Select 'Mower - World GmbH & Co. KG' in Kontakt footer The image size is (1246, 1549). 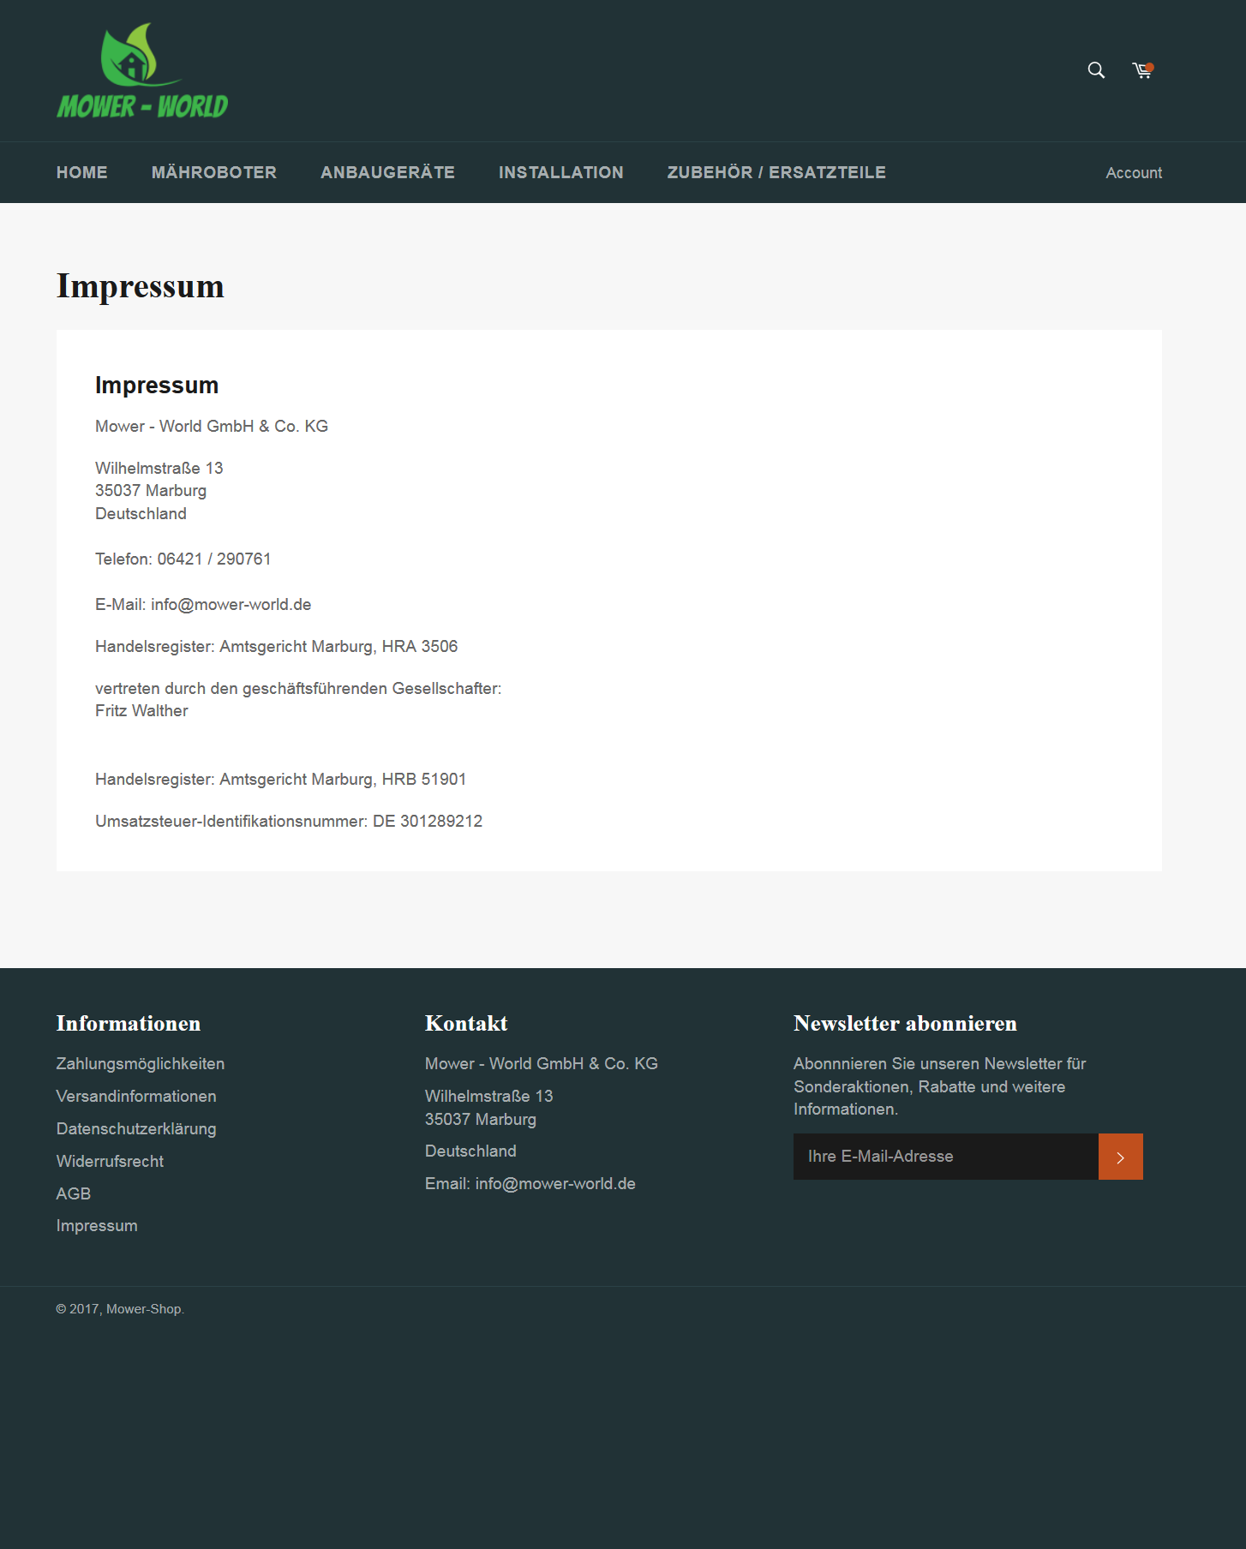[x=542, y=1064]
